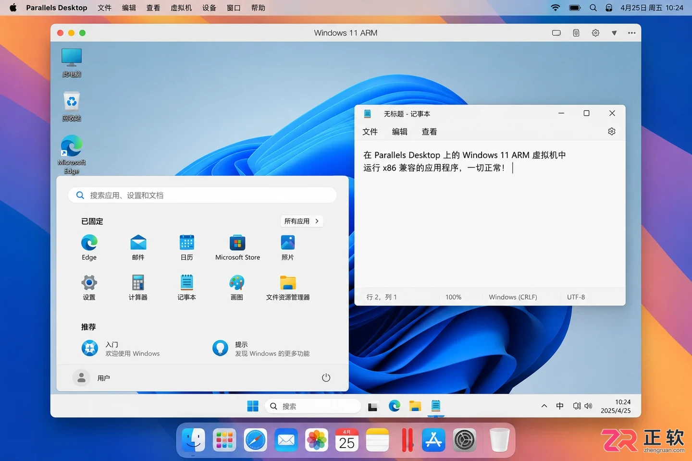Viewport: 692px width, 461px height.
Task: Show hidden tray icons chevron
Action: point(544,406)
